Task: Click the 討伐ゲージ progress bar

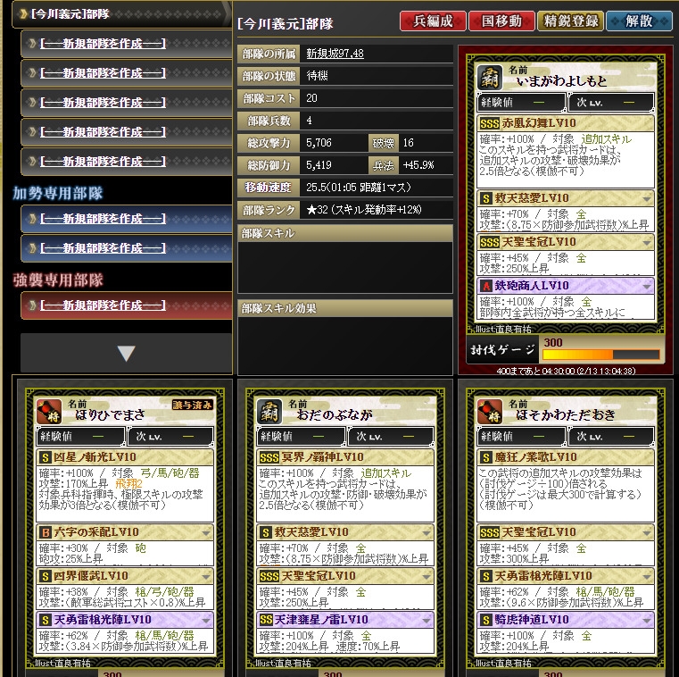Action: tap(601, 355)
